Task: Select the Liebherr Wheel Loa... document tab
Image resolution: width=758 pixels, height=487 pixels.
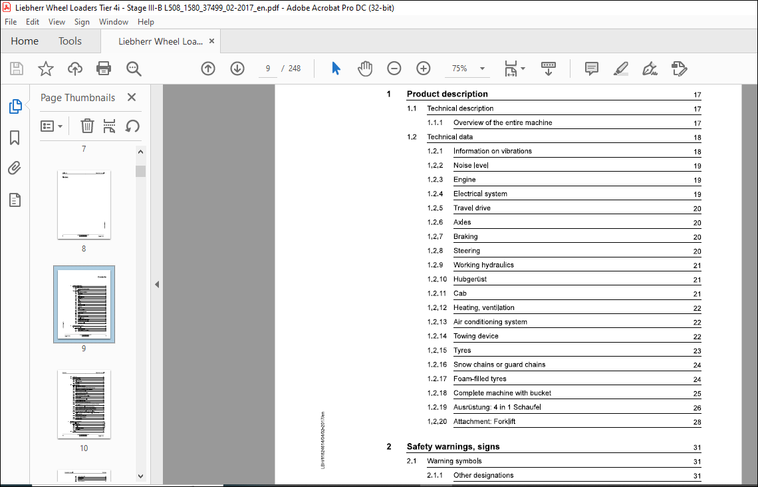Action: [x=160, y=42]
